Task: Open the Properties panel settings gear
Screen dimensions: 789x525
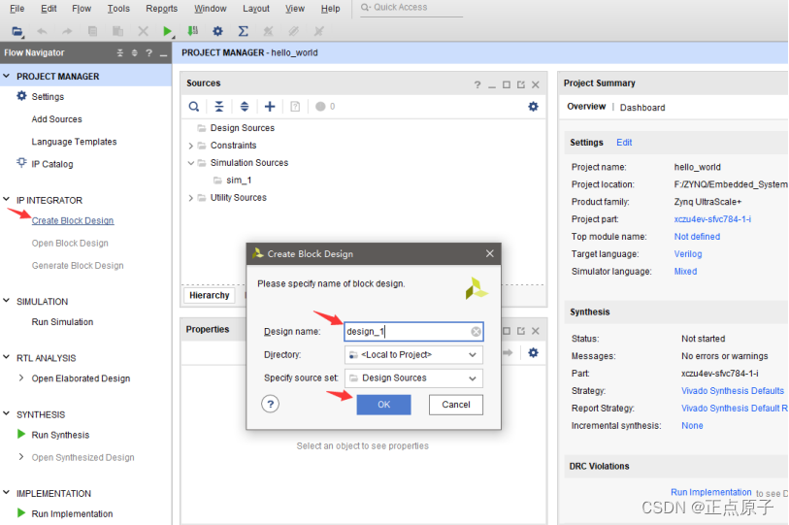Action: [533, 353]
